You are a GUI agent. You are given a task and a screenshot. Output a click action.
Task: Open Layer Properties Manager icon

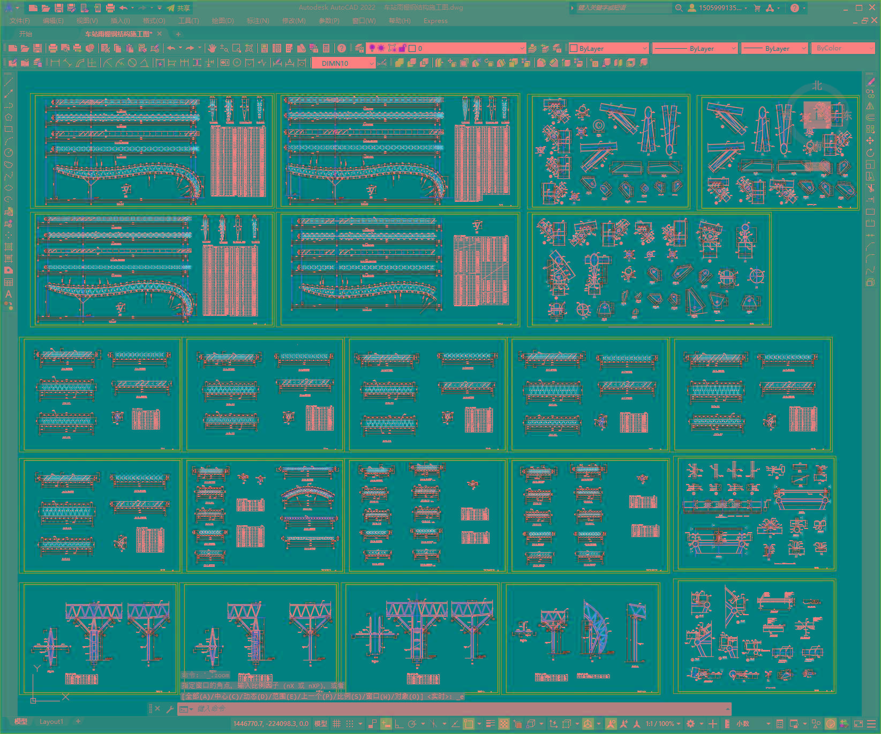tap(359, 48)
